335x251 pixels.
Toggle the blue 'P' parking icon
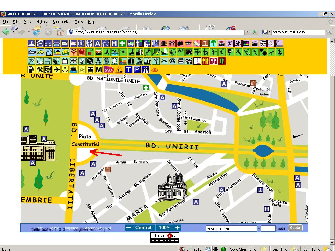click(137, 70)
